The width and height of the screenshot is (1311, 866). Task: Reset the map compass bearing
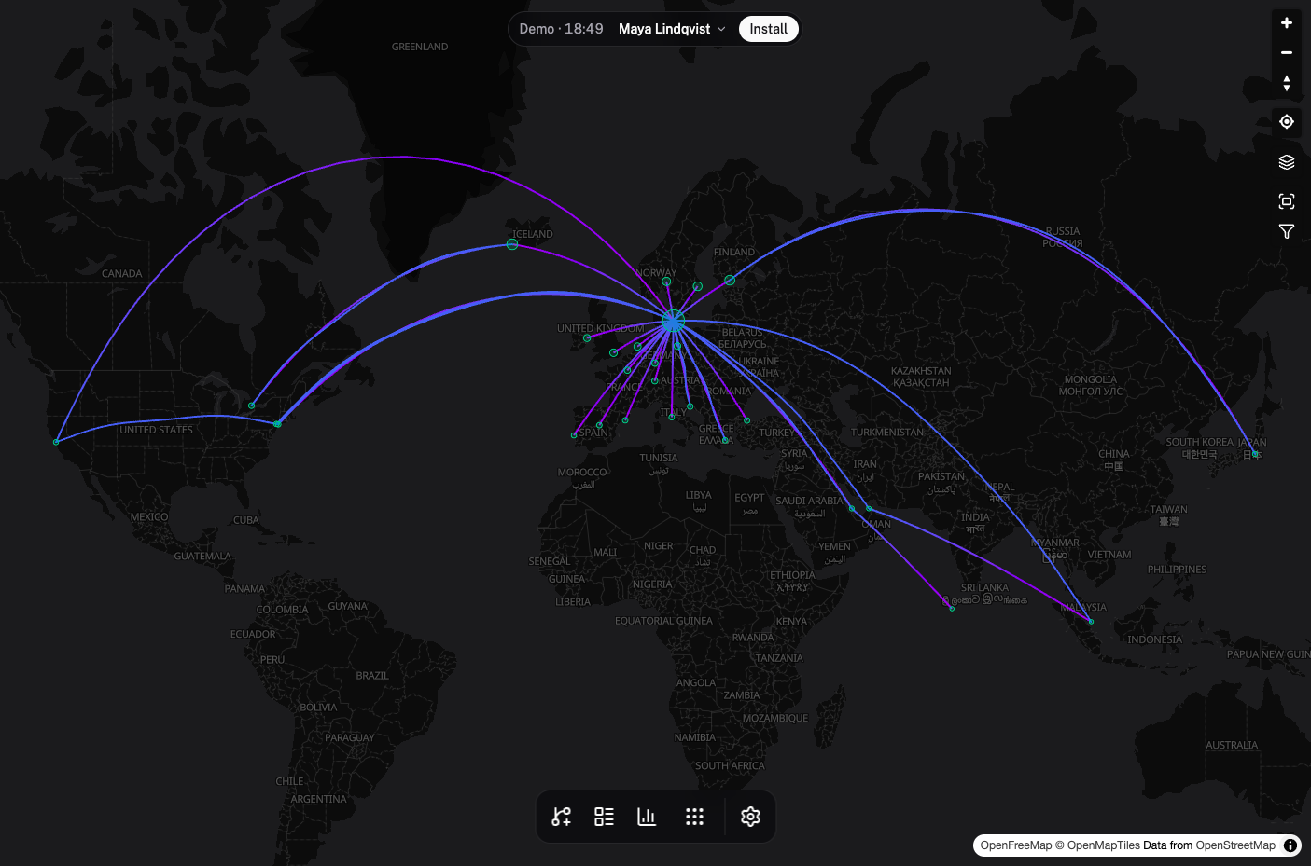pyautogui.click(x=1287, y=83)
